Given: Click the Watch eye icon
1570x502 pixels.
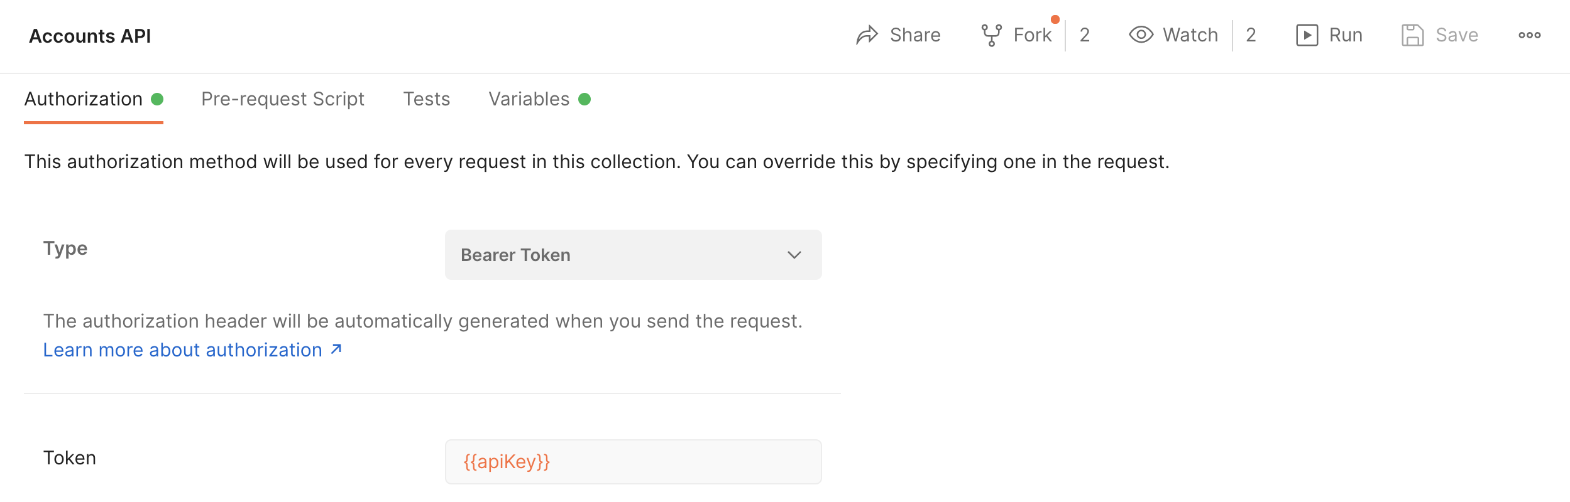Looking at the screenshot, I should [x=1141, y=35].
